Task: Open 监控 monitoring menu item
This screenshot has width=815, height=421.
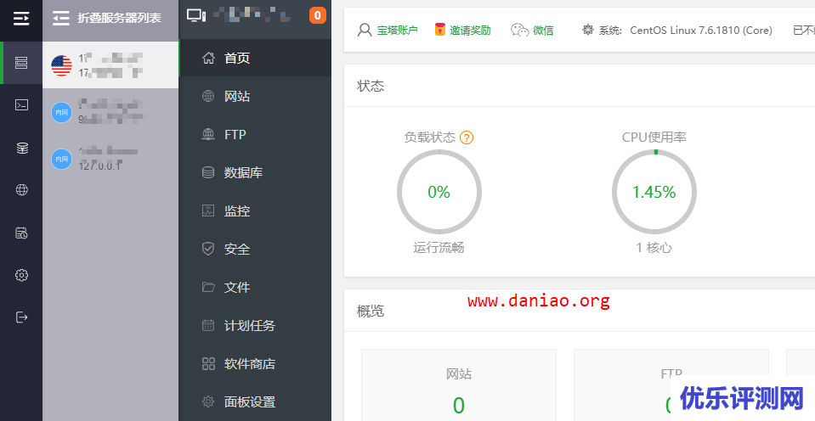Action: click(255, 210)
